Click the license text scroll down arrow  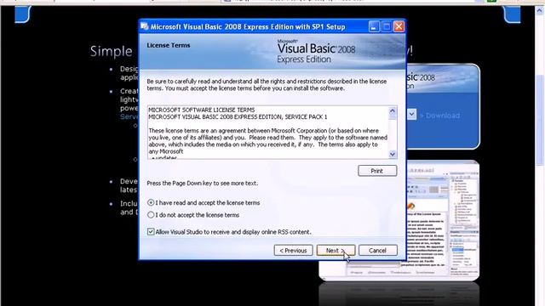point(393,154)
